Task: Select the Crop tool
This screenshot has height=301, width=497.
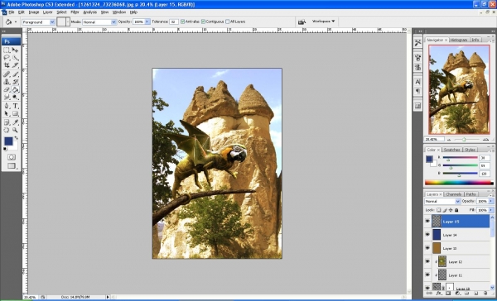Action: pyautogui.click(x=7, y=65)
